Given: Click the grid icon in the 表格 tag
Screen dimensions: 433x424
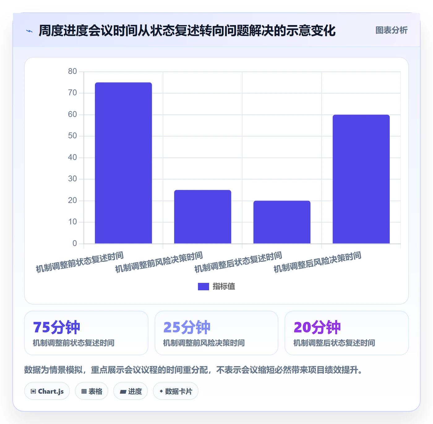Looking at the screenshot, I should tap(84, 392).
